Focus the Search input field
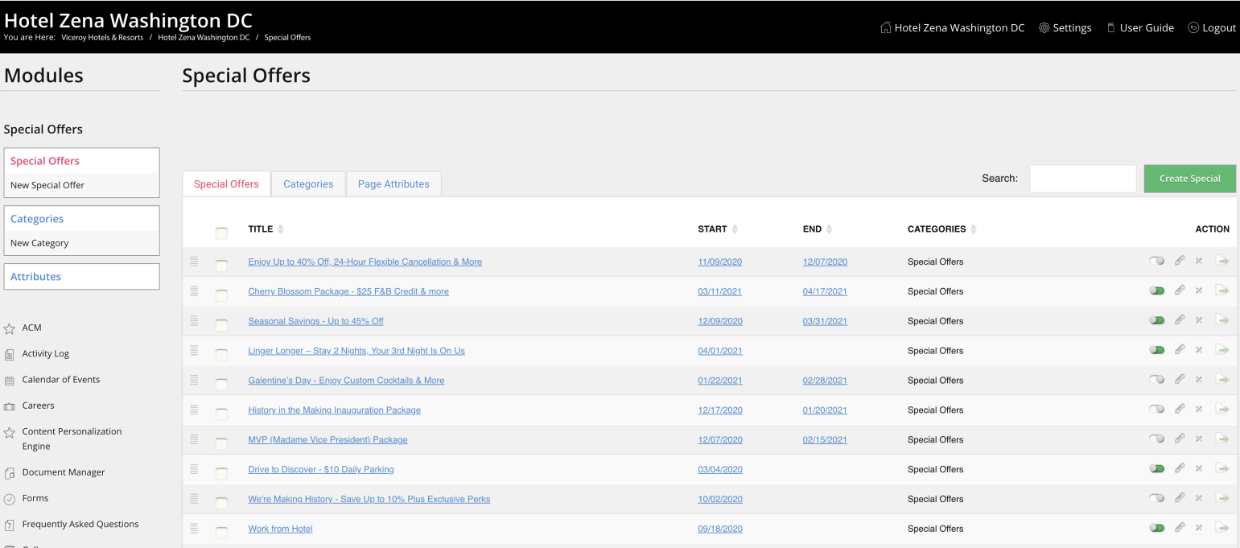Image resolution: width=1240 pixels, height=548 pixels. [1082, 179]
